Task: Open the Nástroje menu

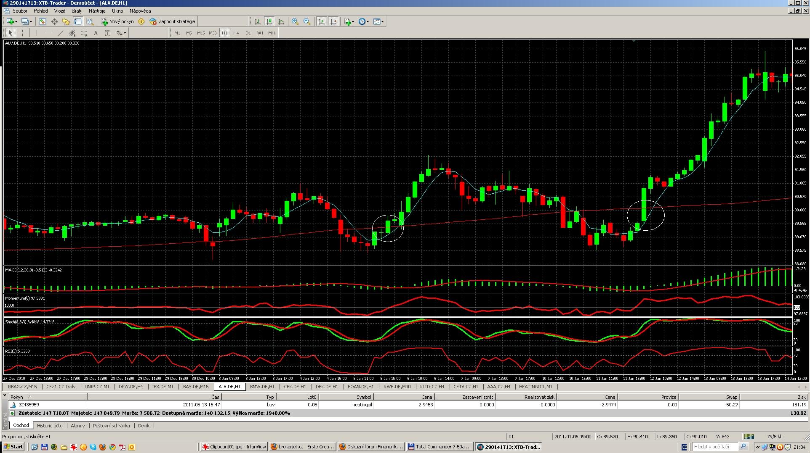Action: tap(97, 11)
